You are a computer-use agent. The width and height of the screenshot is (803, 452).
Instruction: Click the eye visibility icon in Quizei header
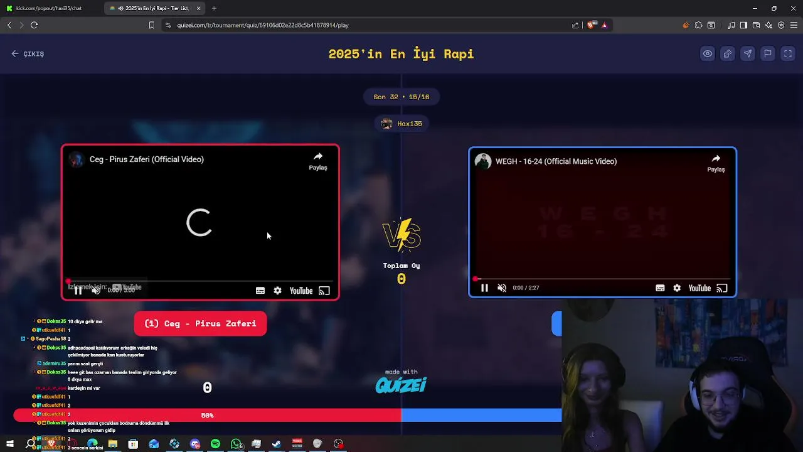[x=708, y=54]
